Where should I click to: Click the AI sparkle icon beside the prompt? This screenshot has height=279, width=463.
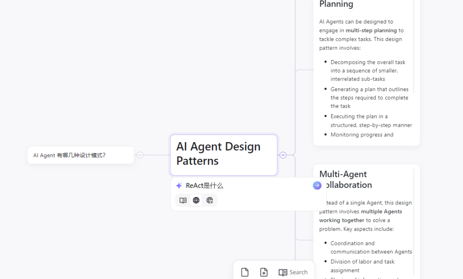(179, 185)
